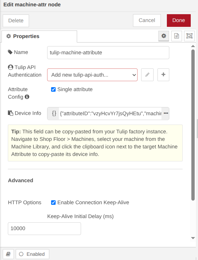This screenshot has height=260, width=198.
Task: Click the tag icon beside Name
Action: [9, 52]
